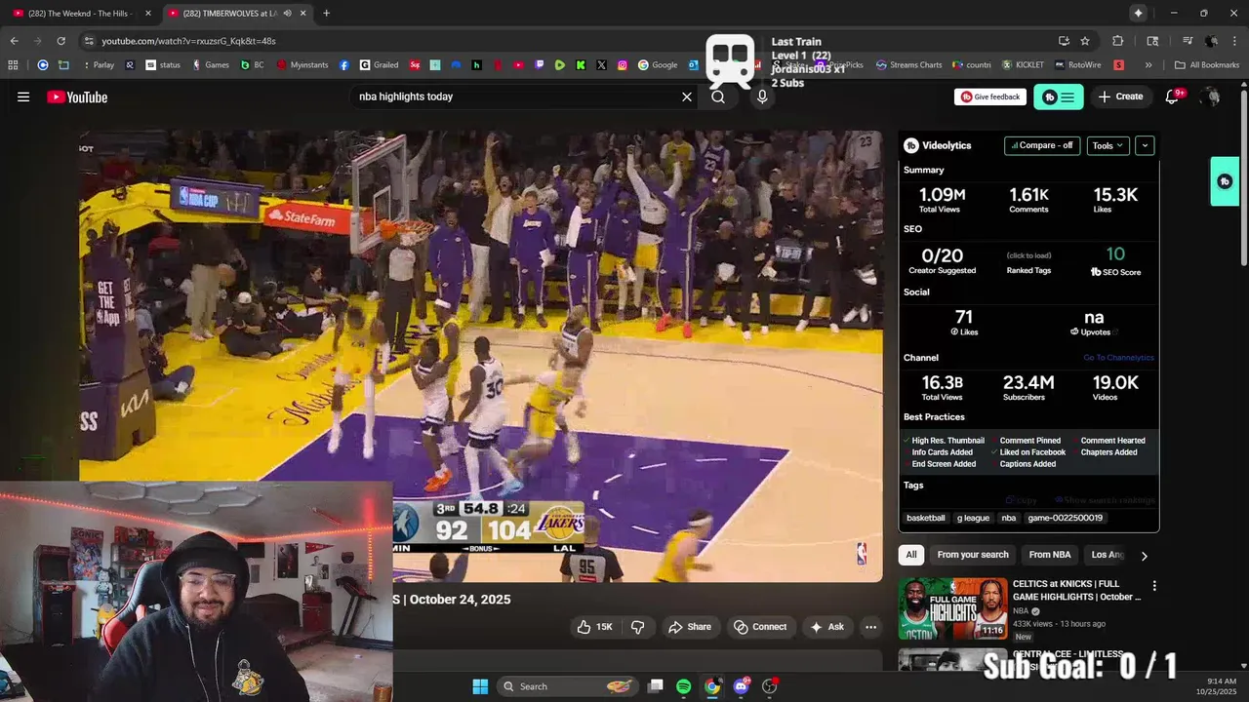Viewport: 1249px width, 702px height.
Task: Open Chrome apps grid in bookmarks bar
Action: point(13,65)
